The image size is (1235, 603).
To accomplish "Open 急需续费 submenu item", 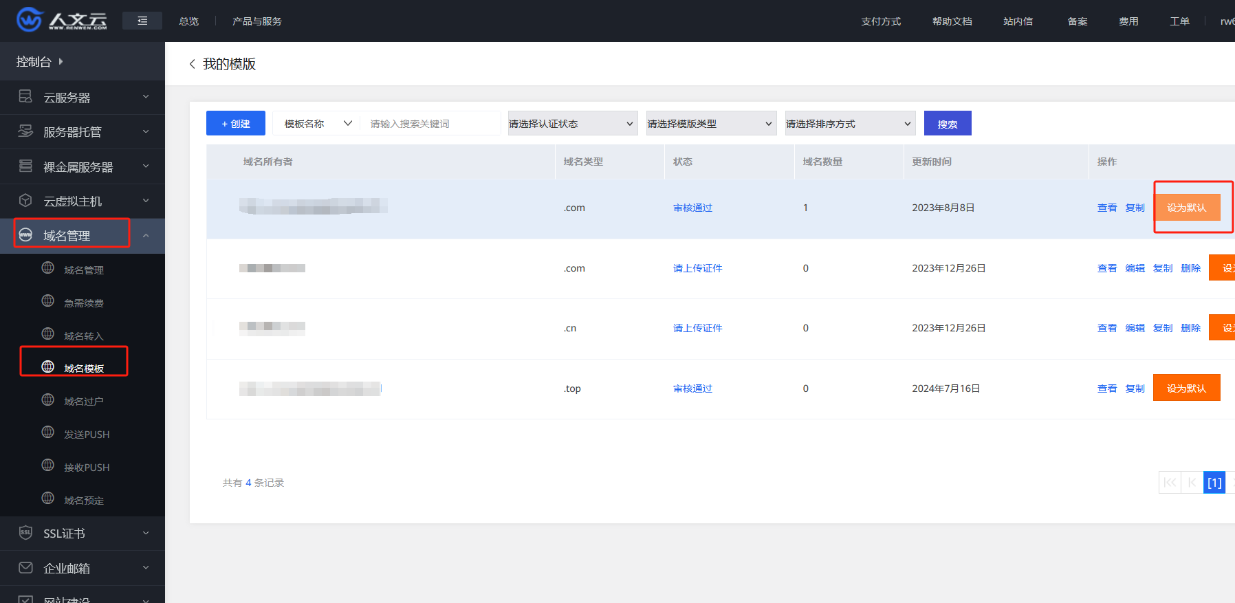I will click(84, 303).
